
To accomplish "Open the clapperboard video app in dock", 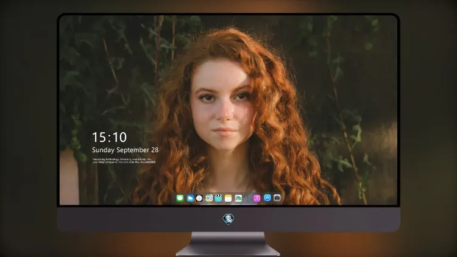I will [218, 198].
